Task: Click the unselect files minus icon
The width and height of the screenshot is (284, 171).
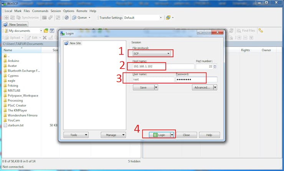Action: coord(245,38)
